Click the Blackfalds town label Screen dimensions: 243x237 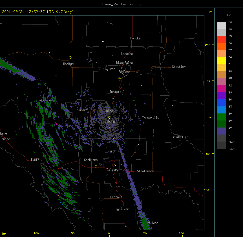[124, 63]
